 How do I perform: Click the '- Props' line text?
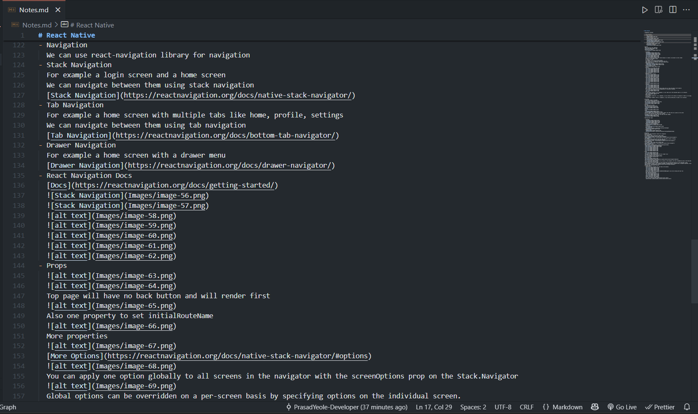(x=52, y=266)
